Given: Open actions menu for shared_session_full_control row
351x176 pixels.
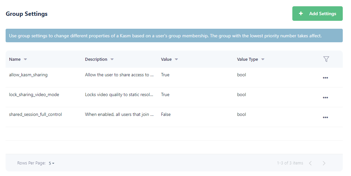Looking at the screenshot, I should point(325,118).
